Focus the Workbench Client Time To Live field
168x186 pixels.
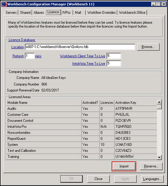(x=114, y=56)
